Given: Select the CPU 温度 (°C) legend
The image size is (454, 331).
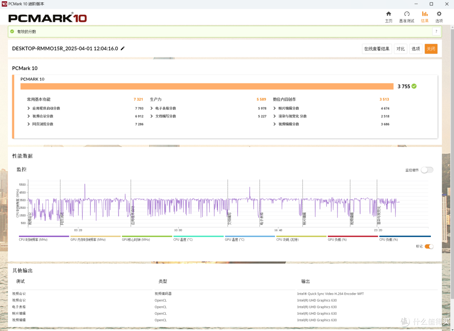Looking at the screenshot, I should 198,238.
